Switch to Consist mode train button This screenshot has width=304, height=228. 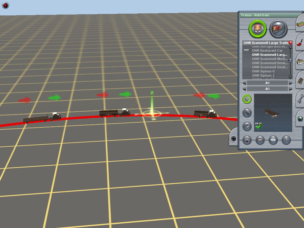278,29
